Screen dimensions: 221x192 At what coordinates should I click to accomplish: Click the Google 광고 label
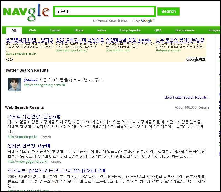(x=196, y=59)
